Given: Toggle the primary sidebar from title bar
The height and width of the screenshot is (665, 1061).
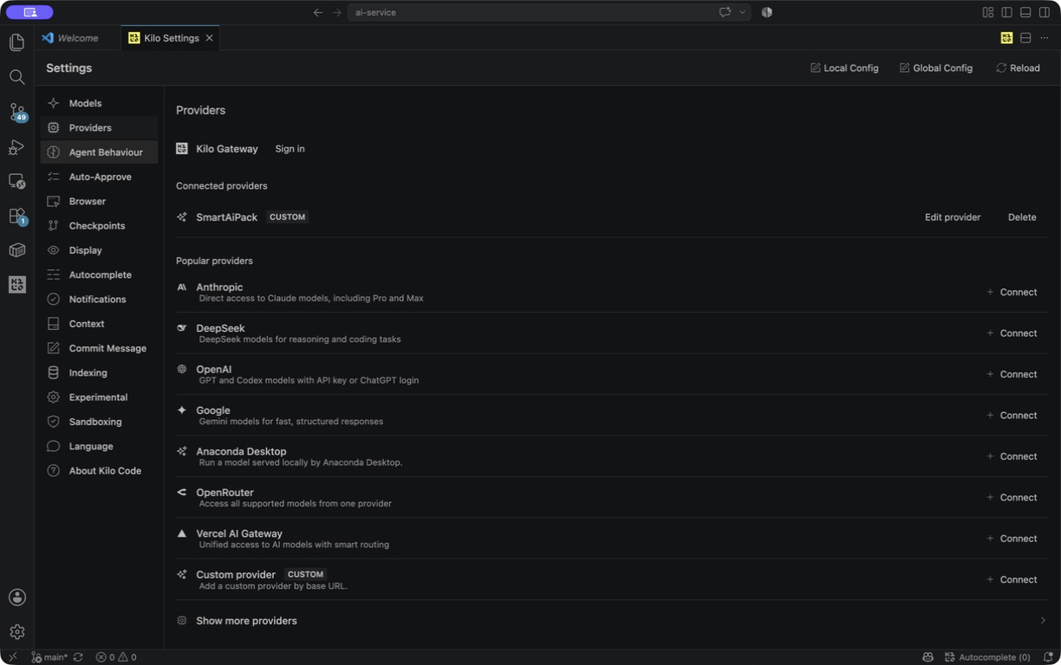Looking at the screenshot, I should coord(1006,12).
